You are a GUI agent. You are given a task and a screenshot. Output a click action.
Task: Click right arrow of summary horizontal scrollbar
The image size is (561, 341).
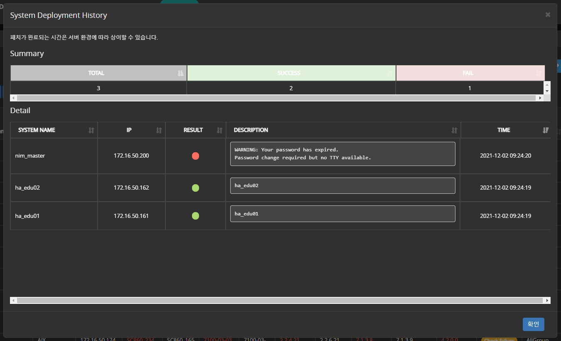point(540,98)
